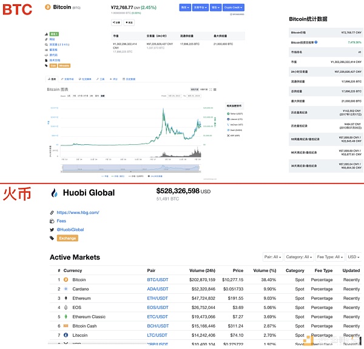Click the Bitcoin logo icon in the header

pos(47,7)
